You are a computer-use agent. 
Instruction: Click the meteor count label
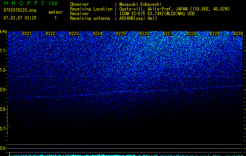tap(56, 12)
